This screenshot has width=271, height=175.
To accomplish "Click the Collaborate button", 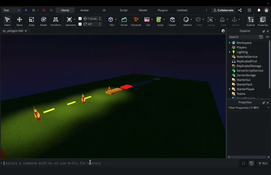I will tap(223, 10).
